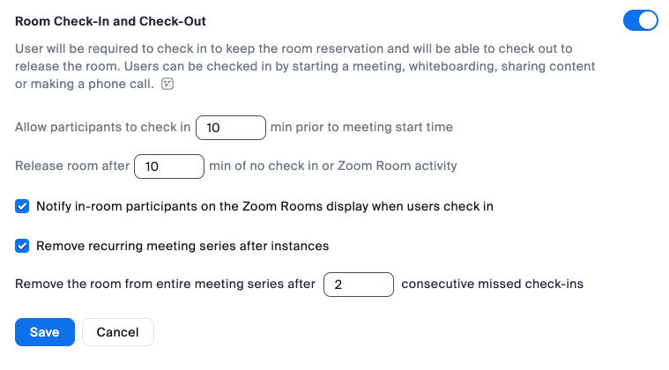Save the check-in settings

click(x=45, y=332)
